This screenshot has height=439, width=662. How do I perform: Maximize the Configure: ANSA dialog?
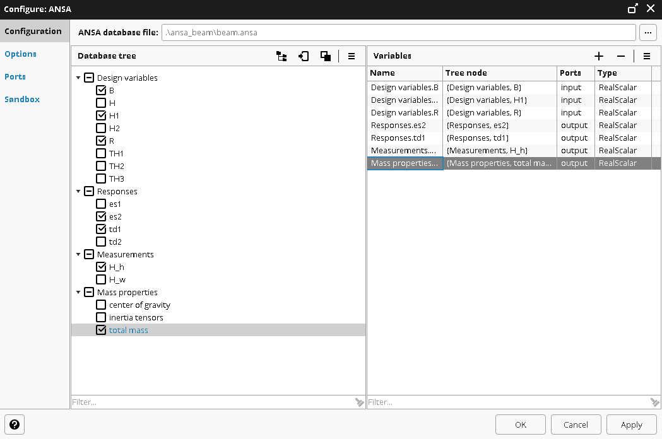point(632,9)
